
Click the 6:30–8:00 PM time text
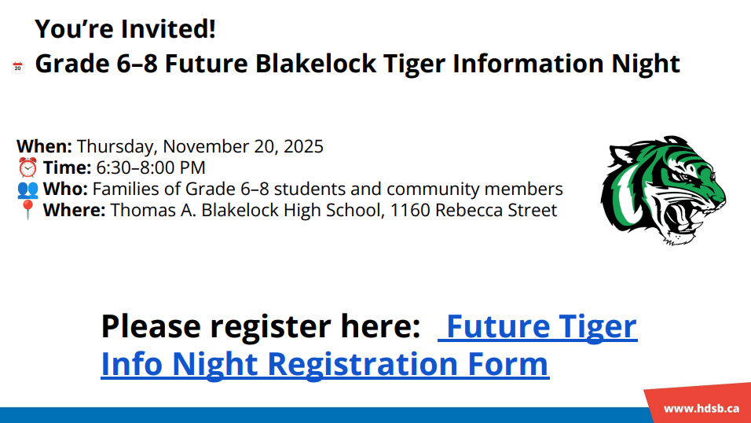click(151, 167)
